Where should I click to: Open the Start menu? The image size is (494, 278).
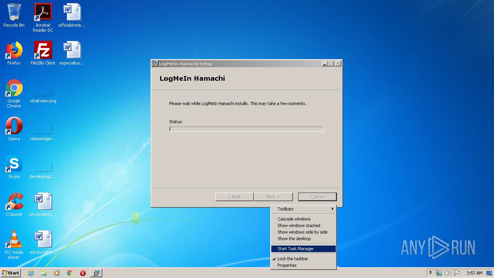(10, 273)
